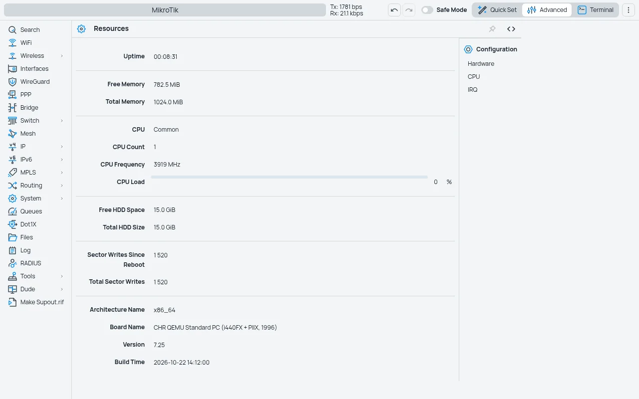The height and width of the screenshot is (399, 639).
Task: Click the Mesh icon in sidebar
Action: coord(12,134)
